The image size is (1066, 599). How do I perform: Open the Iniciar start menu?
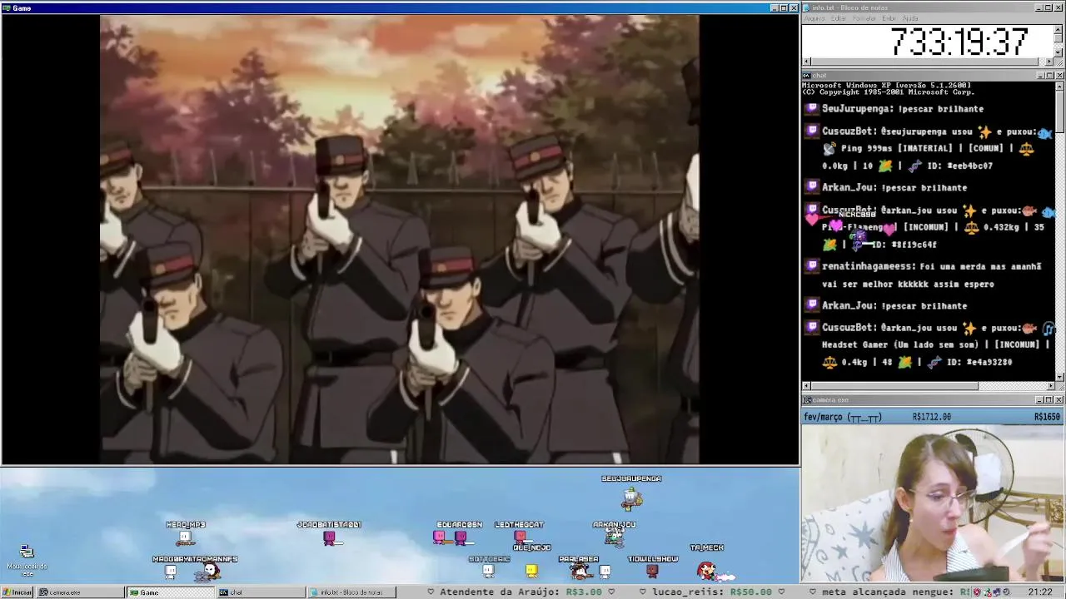(17, 592)
